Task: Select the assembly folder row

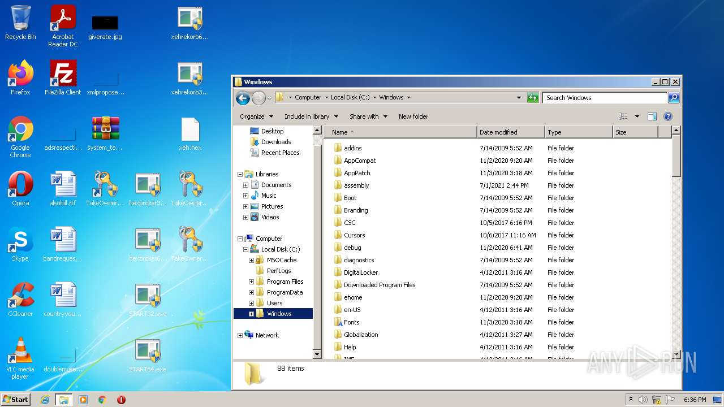Action: (498, 185)
